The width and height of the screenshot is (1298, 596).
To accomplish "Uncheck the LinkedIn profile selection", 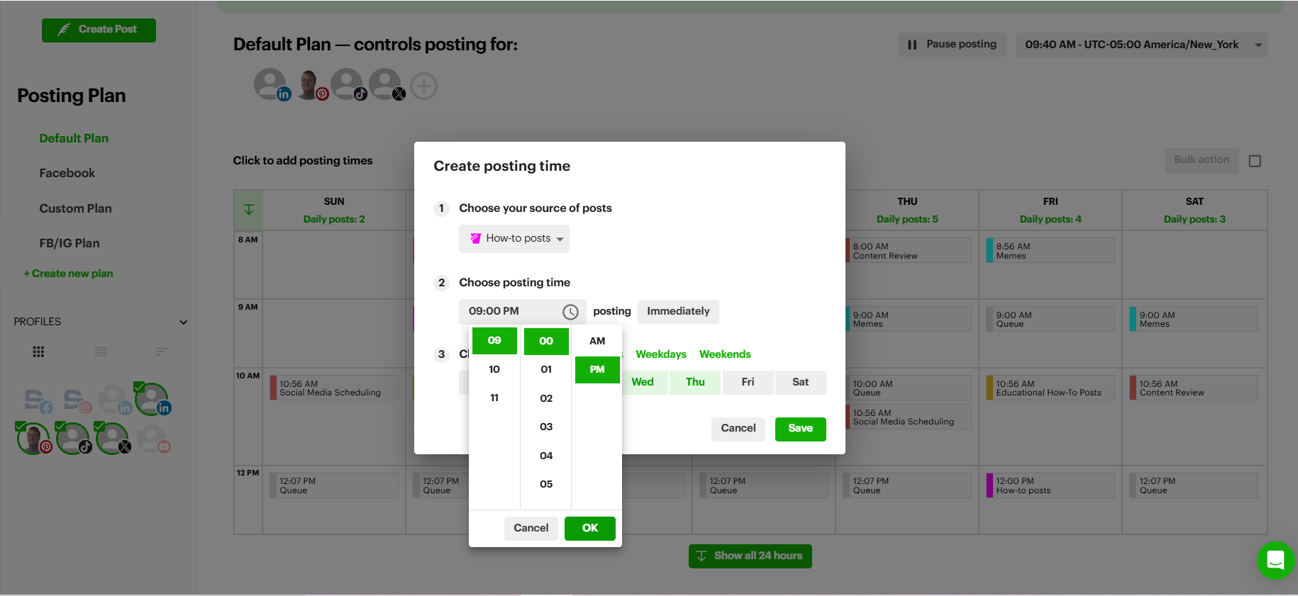I will click(139, 386).
